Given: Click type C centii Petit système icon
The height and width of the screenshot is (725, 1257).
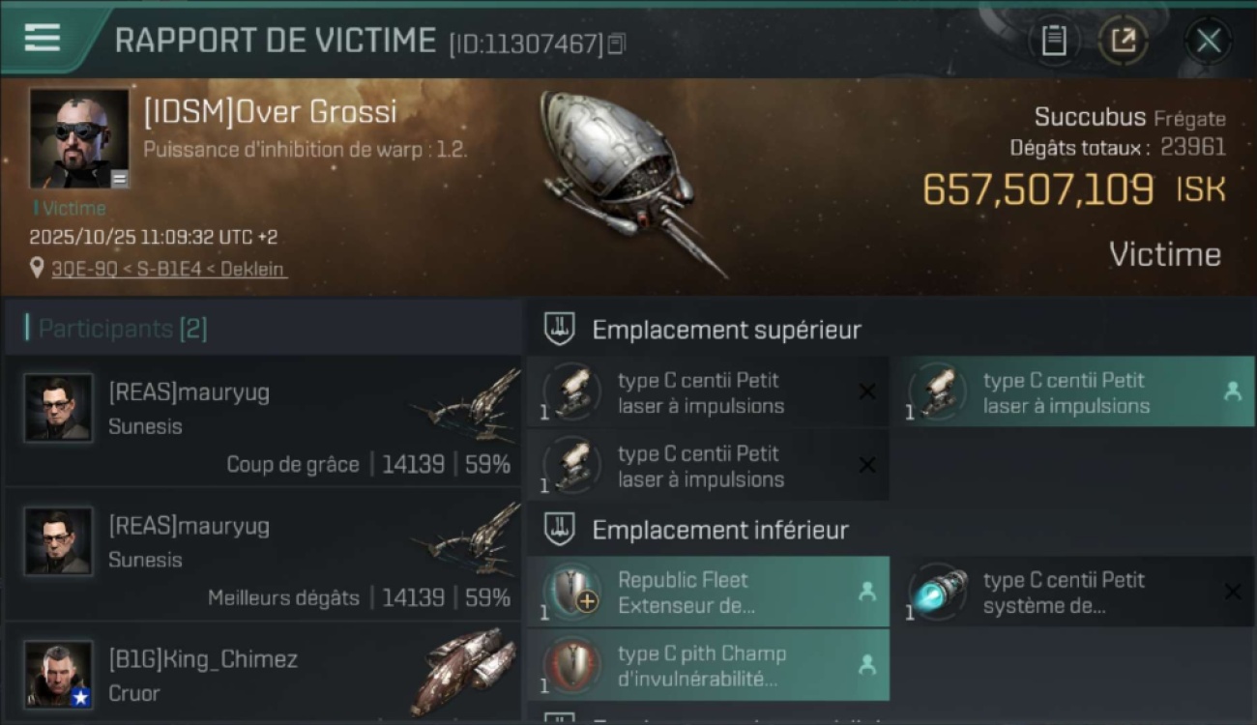Looking at the screenshot, I should click(x=938, y=591).
